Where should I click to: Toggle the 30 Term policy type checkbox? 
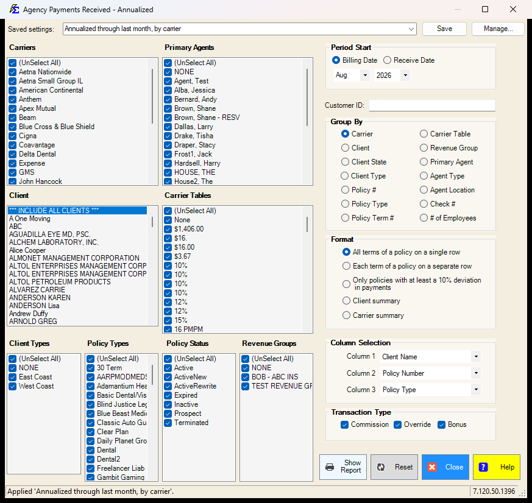click(x=91, y=368)
